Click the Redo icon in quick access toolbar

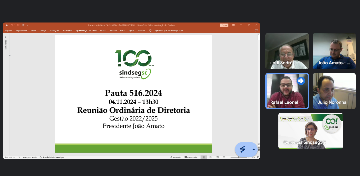coord(18,25)
